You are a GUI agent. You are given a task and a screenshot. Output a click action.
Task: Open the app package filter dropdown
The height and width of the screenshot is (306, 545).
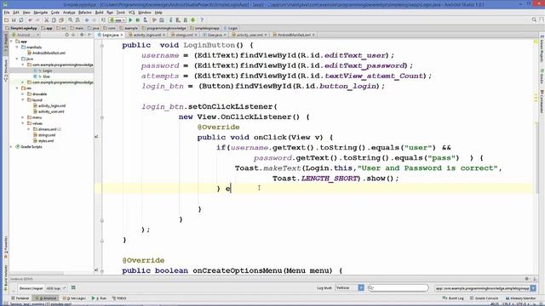click(485, 288)
